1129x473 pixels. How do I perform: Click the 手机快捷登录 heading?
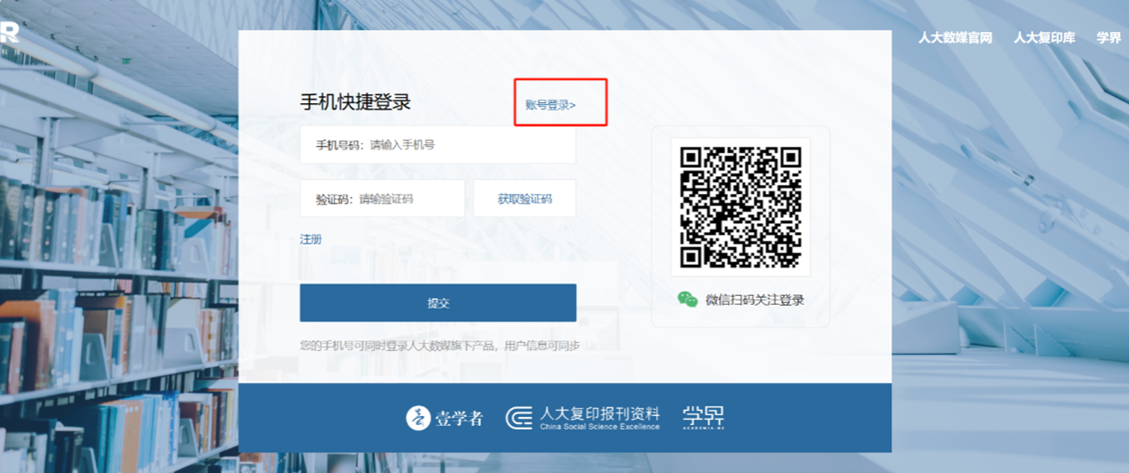tap(355, 102)
